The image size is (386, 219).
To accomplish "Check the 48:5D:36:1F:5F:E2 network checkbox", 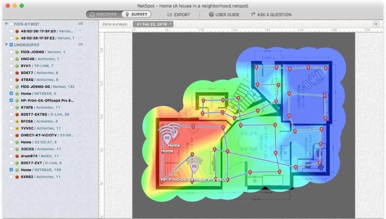I will click(x=11, y=38).
